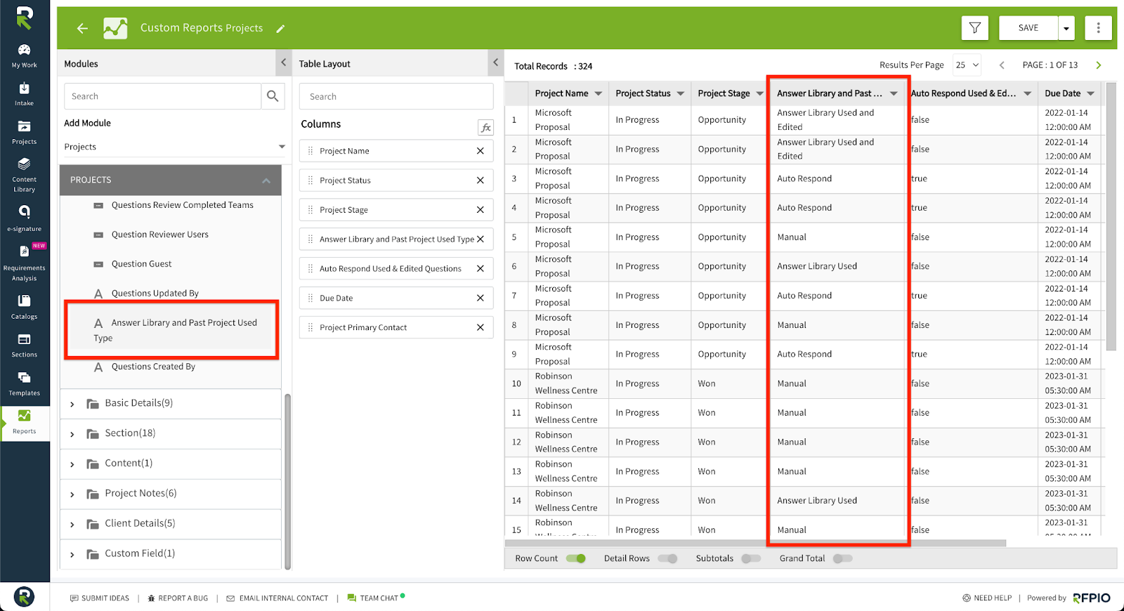Open Catalogs from the sidebar
Viewport: 1124px width, 611px height.
pyautogui.click(x=25, y=307)
